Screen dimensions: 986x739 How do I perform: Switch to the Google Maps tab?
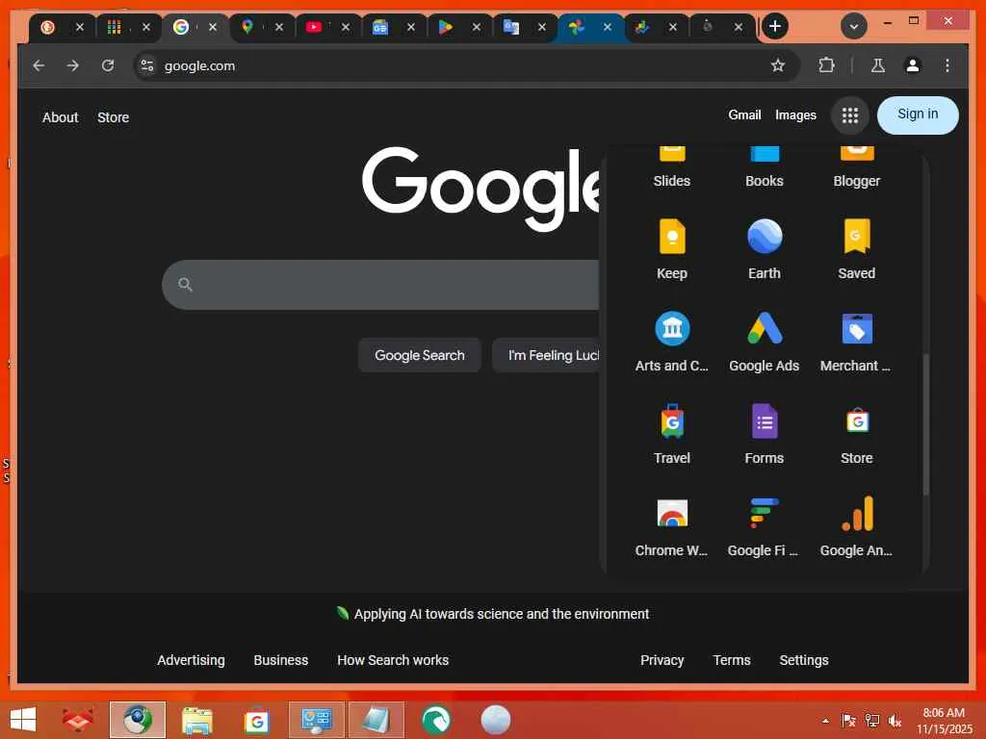247,27
